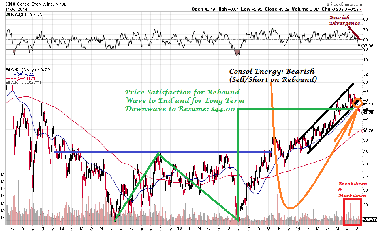The height and width of the screenshot is (231, 387).
Task: Click the blue 45.11 price tag
Action: pos(368,104)
